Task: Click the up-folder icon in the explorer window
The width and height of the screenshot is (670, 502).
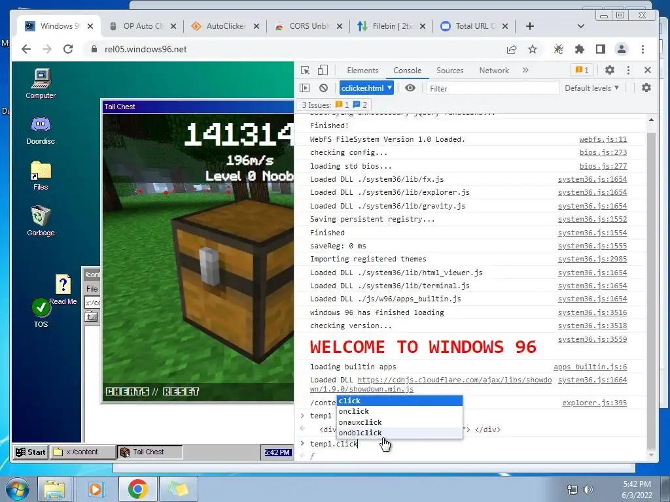Action: coord(91,317)
